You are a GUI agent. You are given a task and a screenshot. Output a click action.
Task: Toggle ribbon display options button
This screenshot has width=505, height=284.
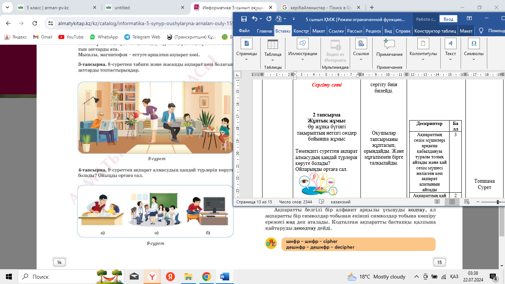(469, 18)
